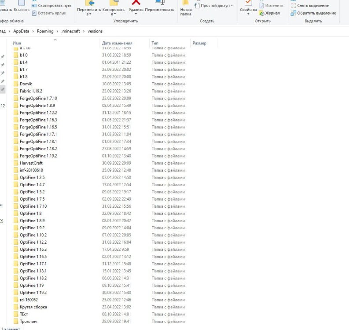The height and width of the screenshot is (330, 349).
Task: Expand the chevron after AppData in breadcrumb
Action: pos(33,31)
